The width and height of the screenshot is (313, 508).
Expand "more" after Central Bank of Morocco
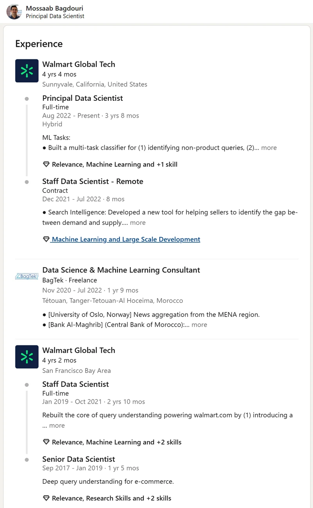click(199, 325)
